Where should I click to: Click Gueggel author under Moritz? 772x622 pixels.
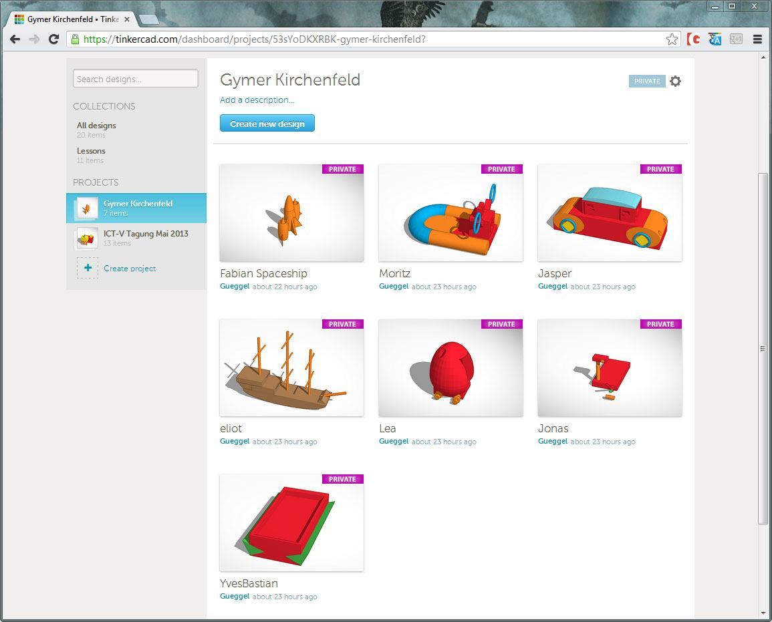(394, 287)
